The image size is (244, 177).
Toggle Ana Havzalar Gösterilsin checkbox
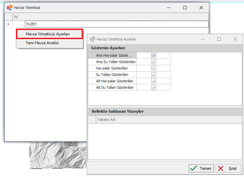(x=153, y=56)
